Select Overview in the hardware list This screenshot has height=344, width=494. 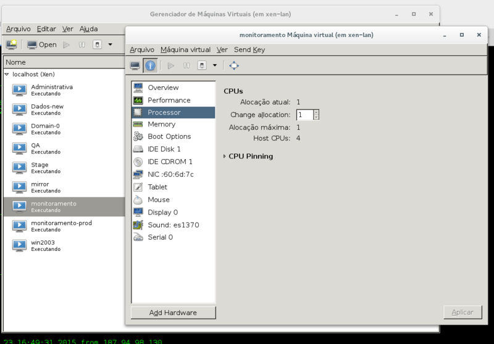click(x=174, y=88)
